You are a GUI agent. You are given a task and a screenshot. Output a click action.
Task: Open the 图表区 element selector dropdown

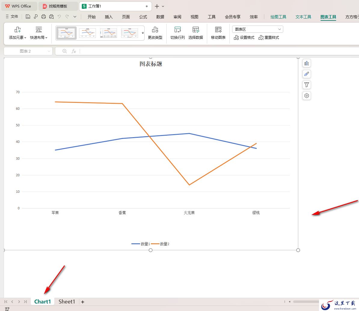click(x=258, y=29)
